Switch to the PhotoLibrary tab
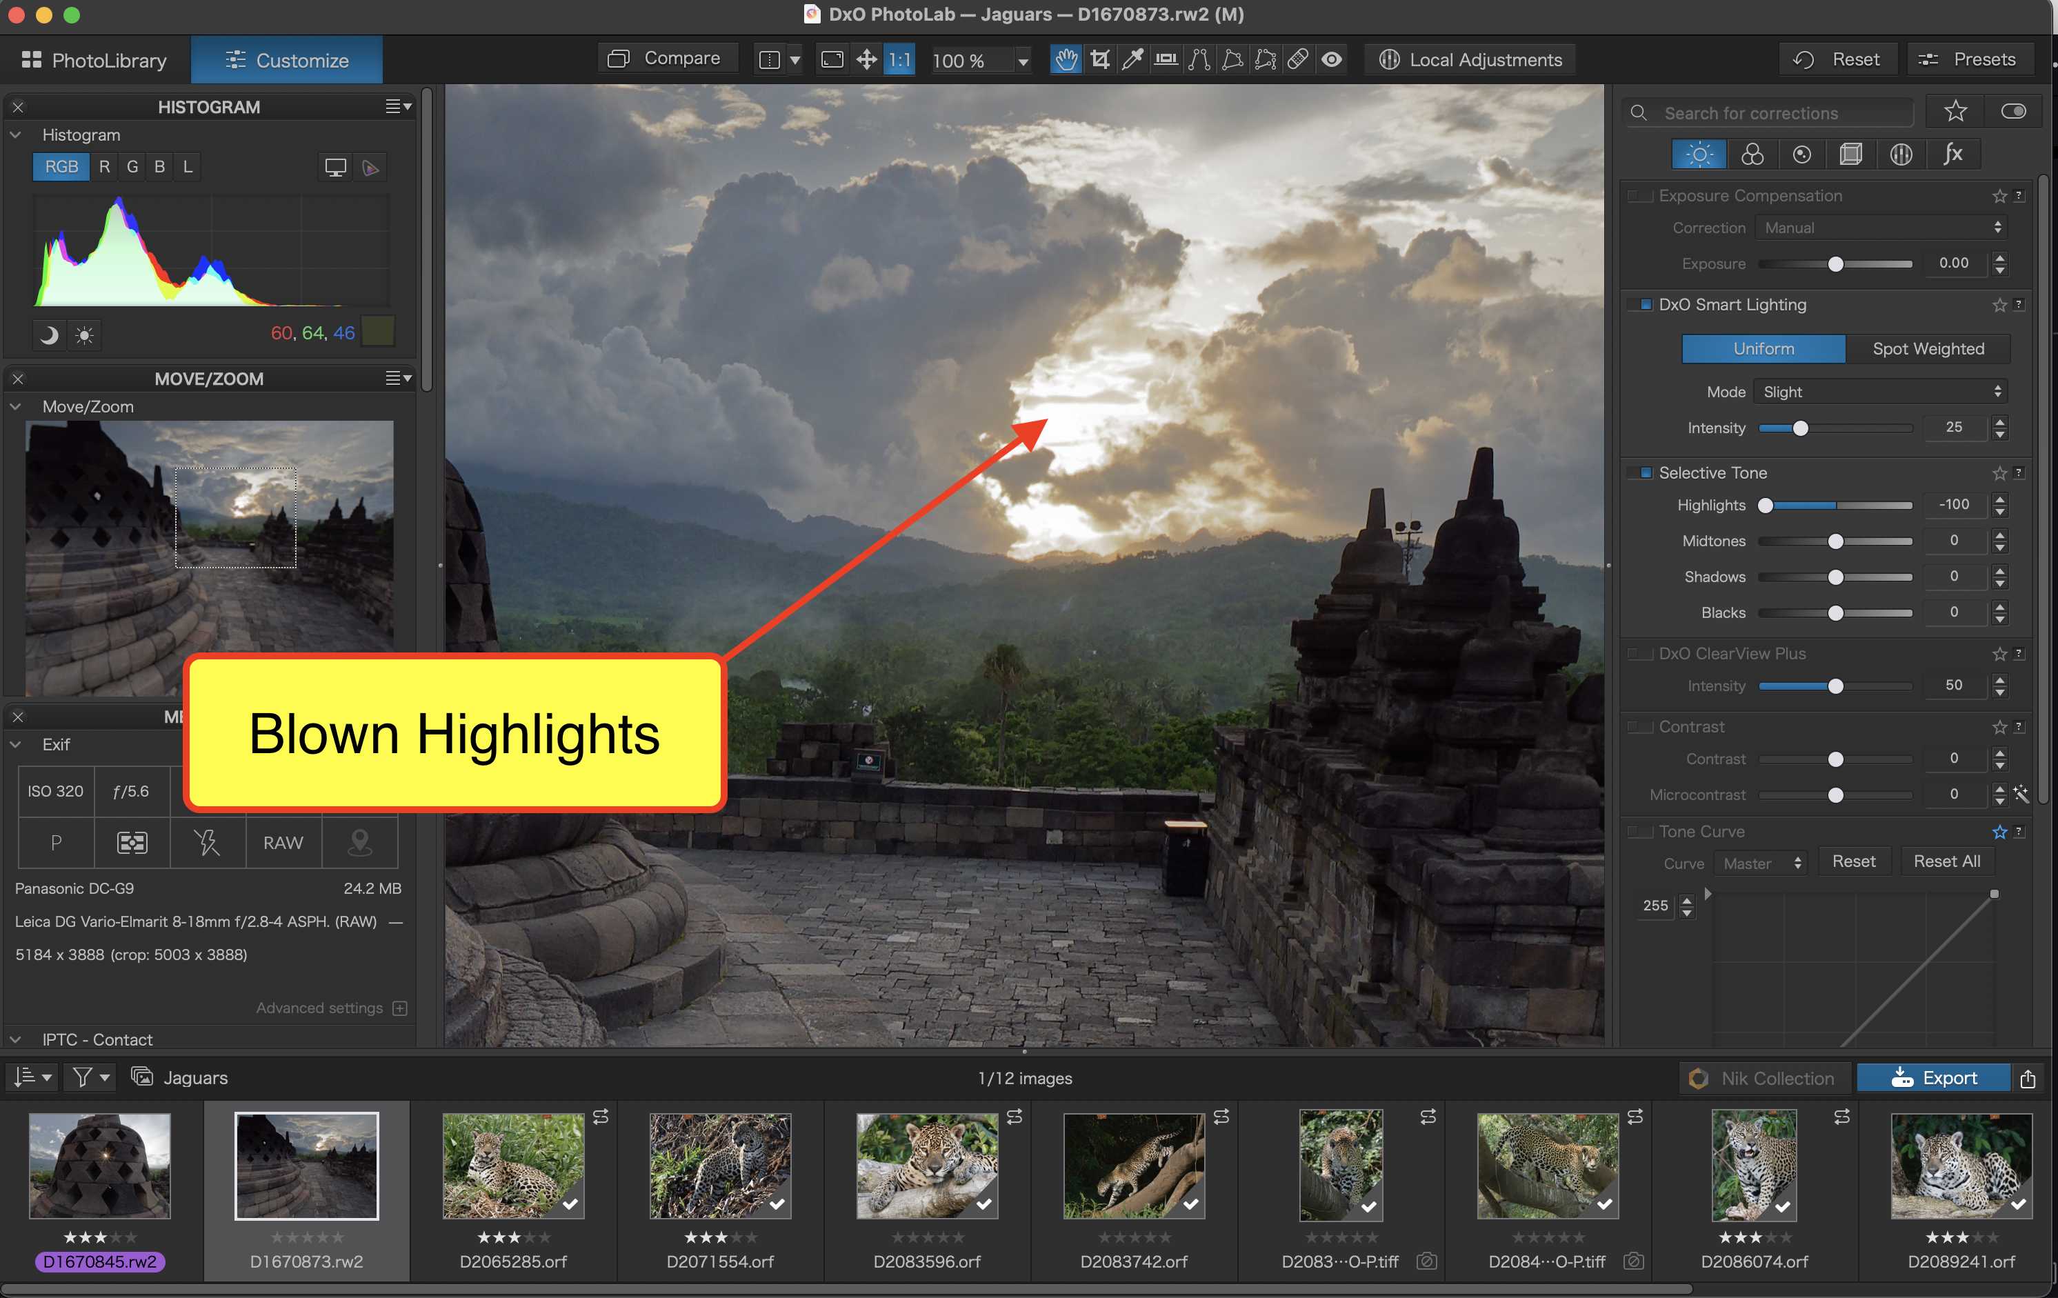The height and width of the screenshot is (1298, 2058). point(95,60)
